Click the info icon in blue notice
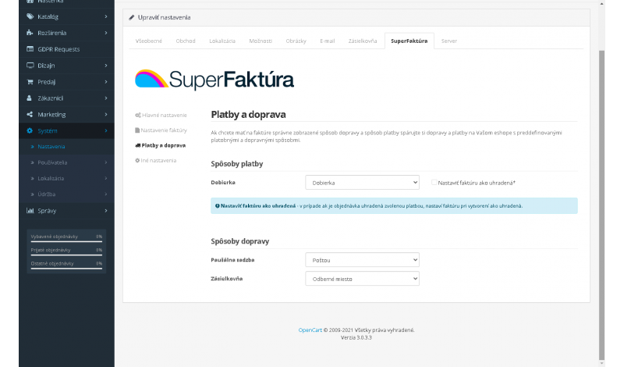624x367 pixels. click(218, 206)
